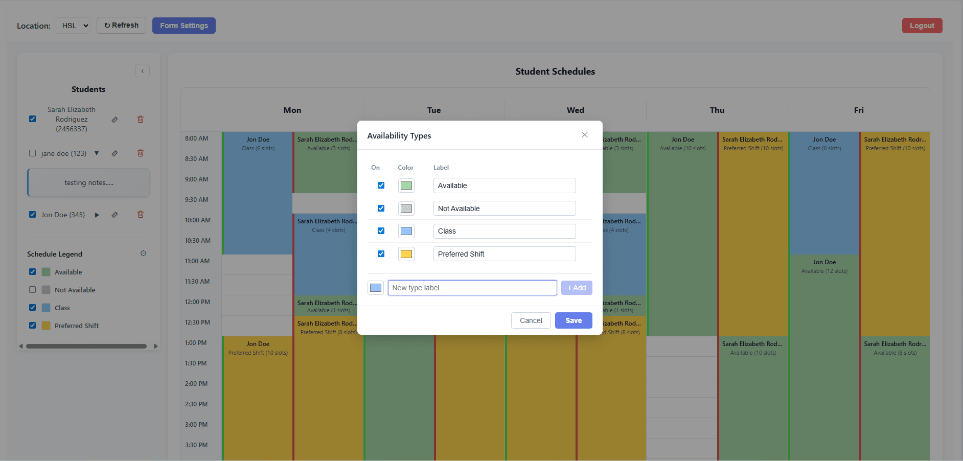The height and width of the screenshot is (461, 963).
Task: Pick the Class blue color swatch
Action: pos(406,231)
